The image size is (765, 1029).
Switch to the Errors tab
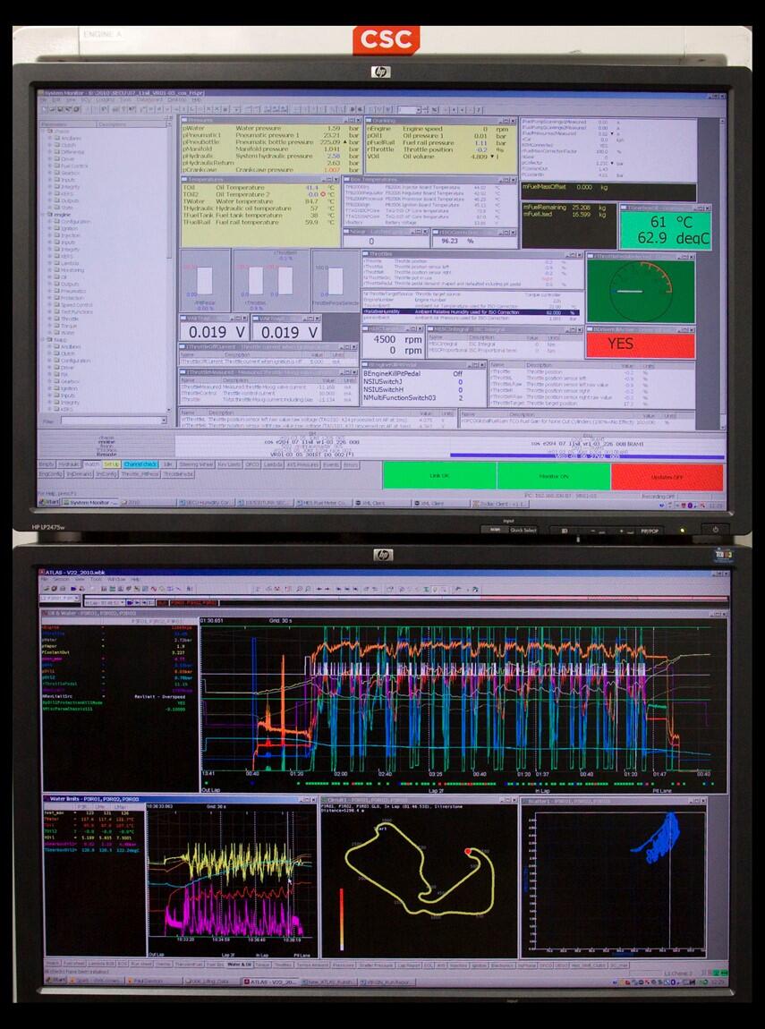click(x=351, y=464)
